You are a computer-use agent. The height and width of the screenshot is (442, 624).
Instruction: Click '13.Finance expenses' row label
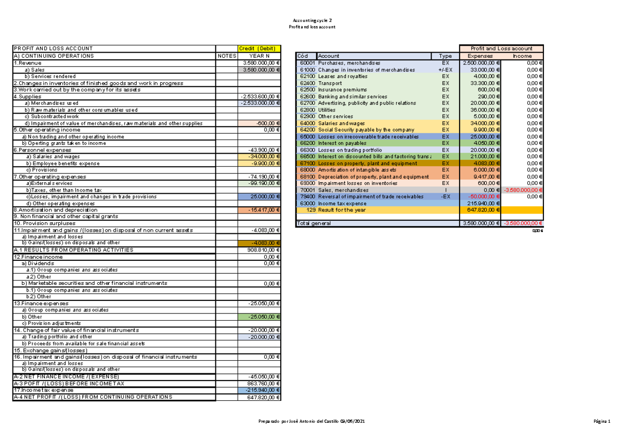coord(41,304)
